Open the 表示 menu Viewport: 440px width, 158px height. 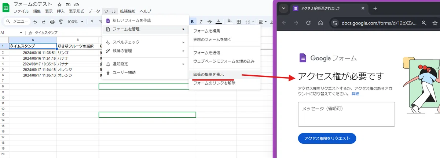(49, 11)
